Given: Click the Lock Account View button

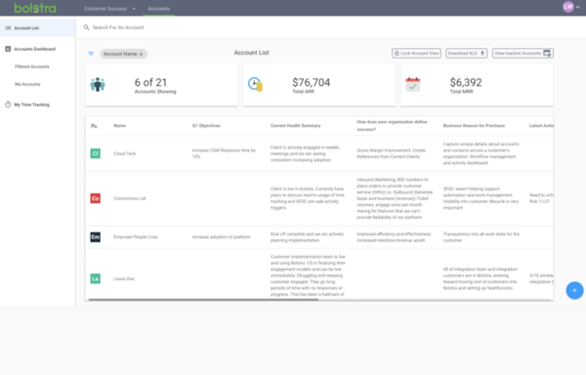Looking at the screenshot, I should 416,54.
